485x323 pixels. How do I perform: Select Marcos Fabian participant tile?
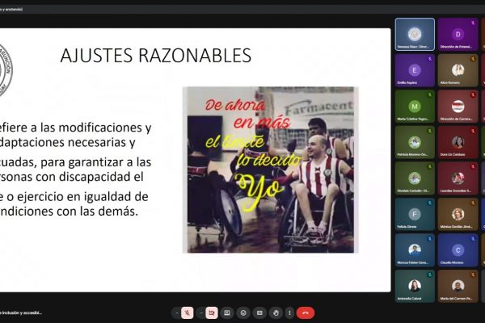[415, 250]
